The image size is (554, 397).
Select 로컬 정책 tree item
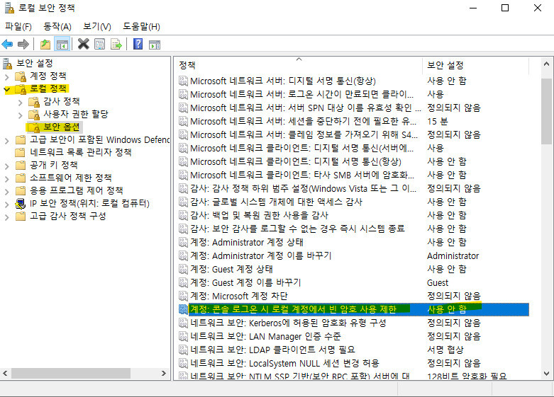click(x=48, y=88)
